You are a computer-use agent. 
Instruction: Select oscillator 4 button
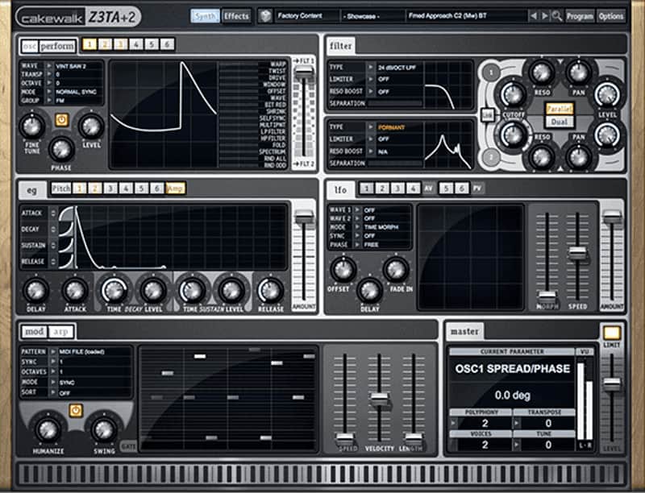point(136,44)
